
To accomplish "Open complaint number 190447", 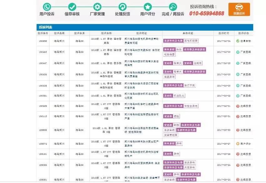I will coord(43,63).
